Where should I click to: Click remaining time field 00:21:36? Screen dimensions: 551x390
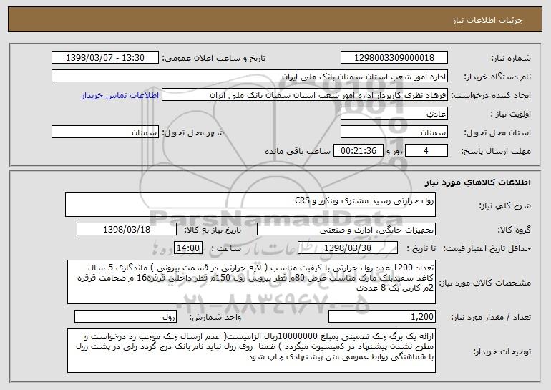[358, 151]
